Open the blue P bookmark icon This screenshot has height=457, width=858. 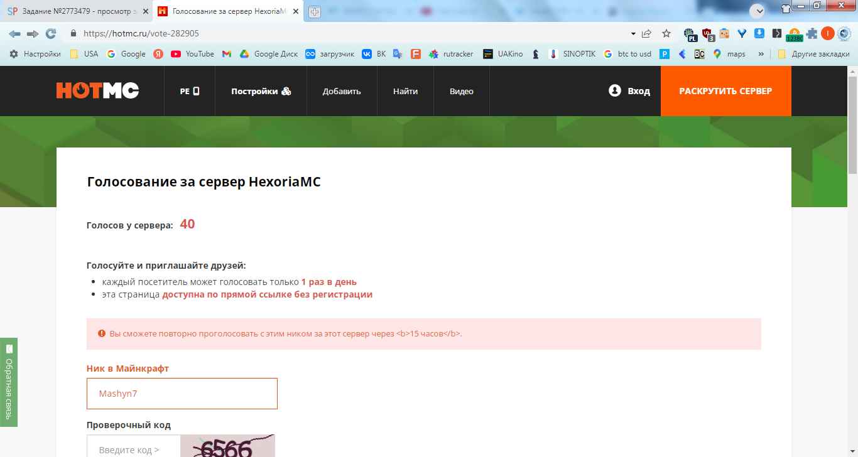click(665, 54)
